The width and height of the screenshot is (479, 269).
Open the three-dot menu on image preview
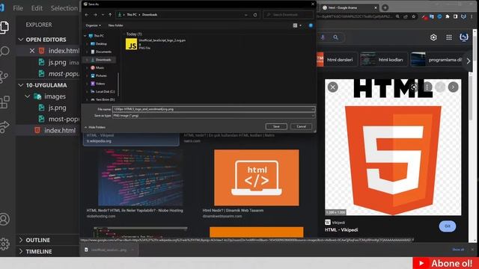pos(427,87)
